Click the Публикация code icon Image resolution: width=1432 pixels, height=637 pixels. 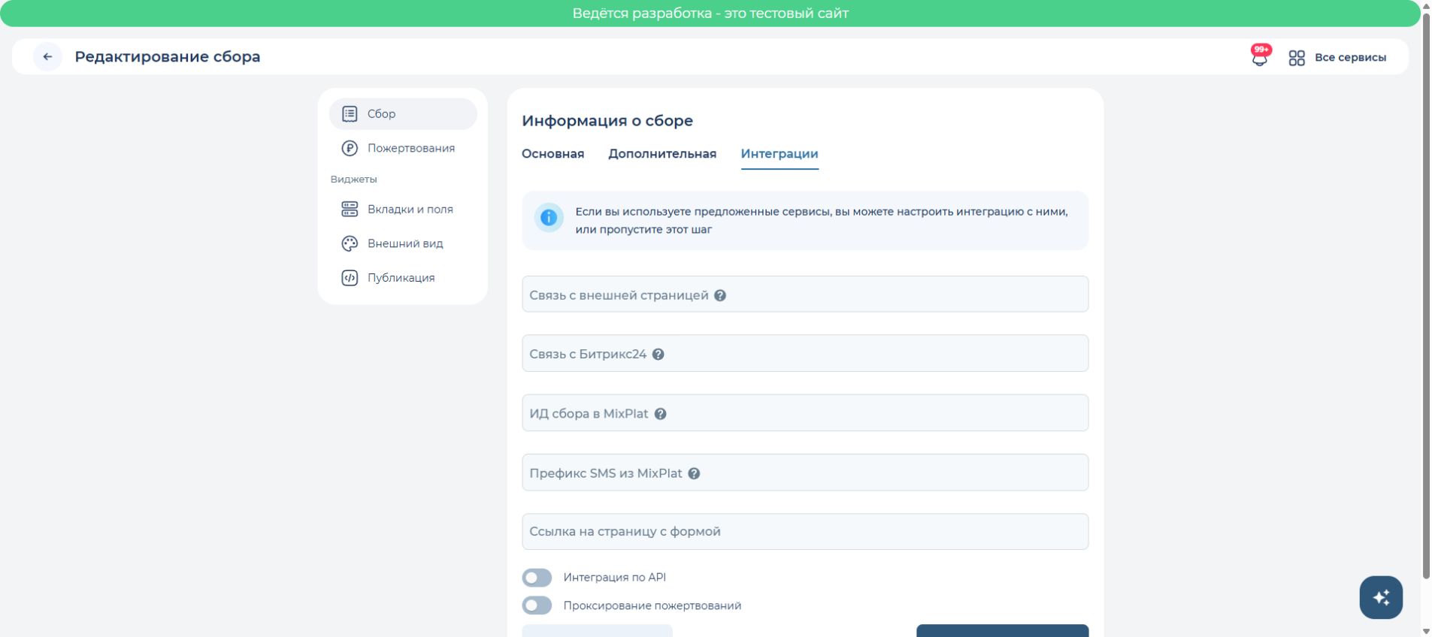click(350, 278)
